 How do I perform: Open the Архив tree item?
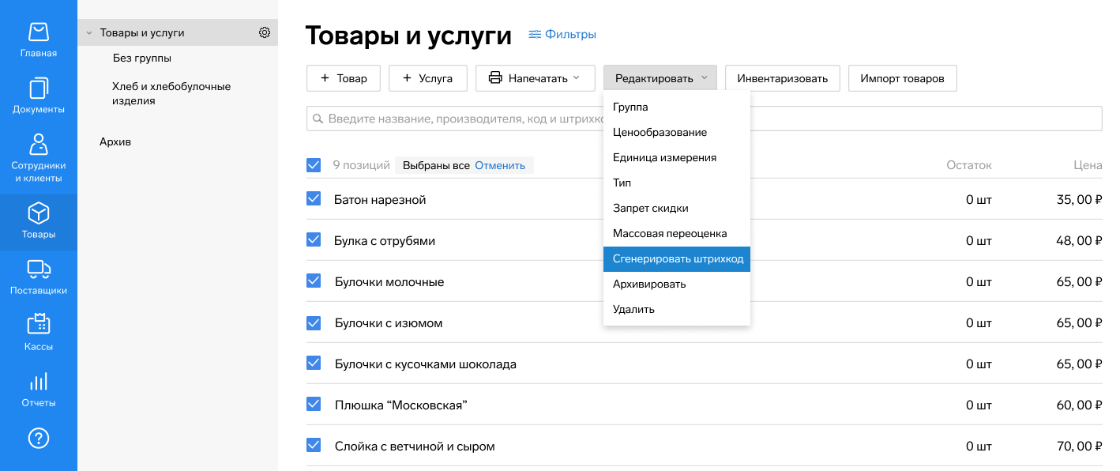(115, 141)
